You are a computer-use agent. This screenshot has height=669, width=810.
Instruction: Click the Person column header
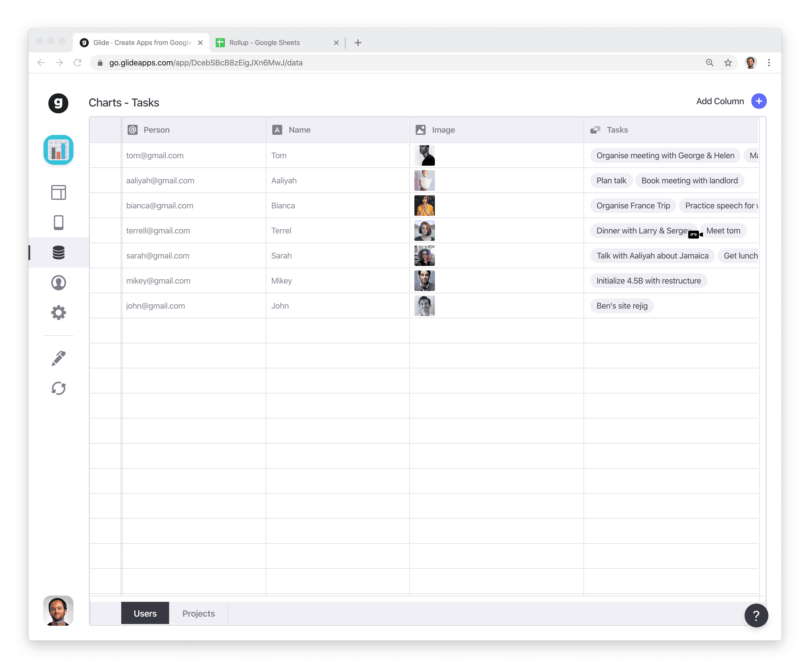156,130
